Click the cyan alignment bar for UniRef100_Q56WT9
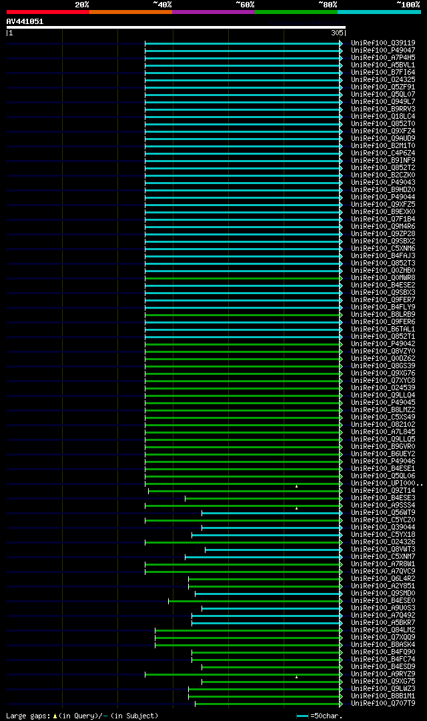427x721 pixels. coord(272,513)
